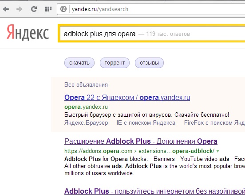Open the FireFox с поиском sitelink

214,123
